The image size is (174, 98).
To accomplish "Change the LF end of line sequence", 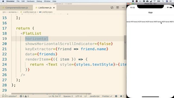I will point(86,96).
